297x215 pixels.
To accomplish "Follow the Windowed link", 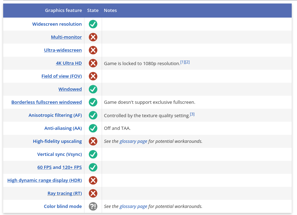I will tap(70, 89).
